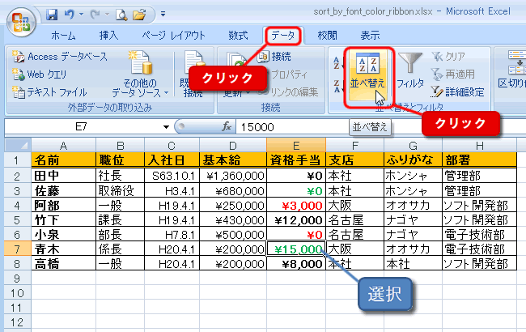Click the Name Box showing E7
This screenshot has width=526, height=332.
click(81, 127)
